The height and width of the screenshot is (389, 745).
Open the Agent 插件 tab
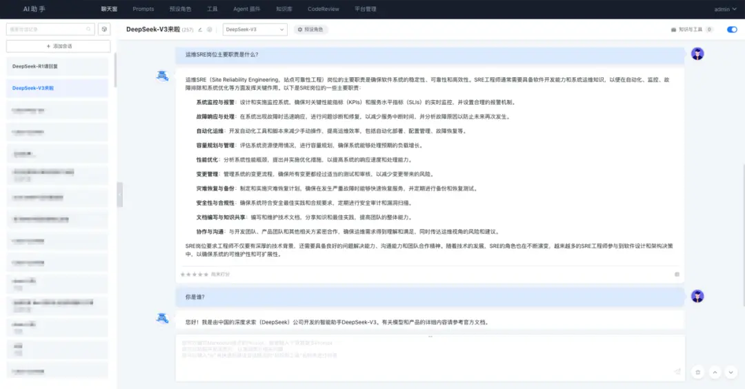246,9
